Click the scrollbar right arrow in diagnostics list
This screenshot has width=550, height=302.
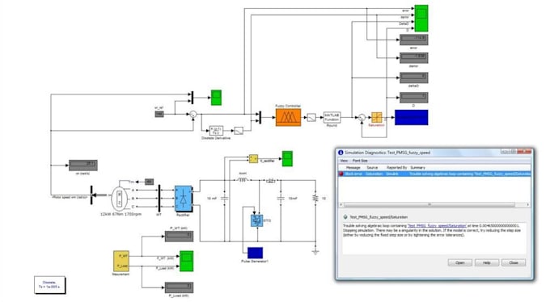click(528, 204)
